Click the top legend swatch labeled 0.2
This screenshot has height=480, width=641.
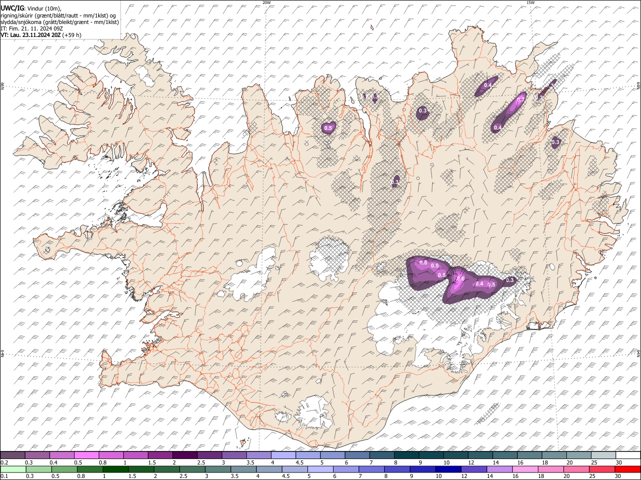coord(13,455)
